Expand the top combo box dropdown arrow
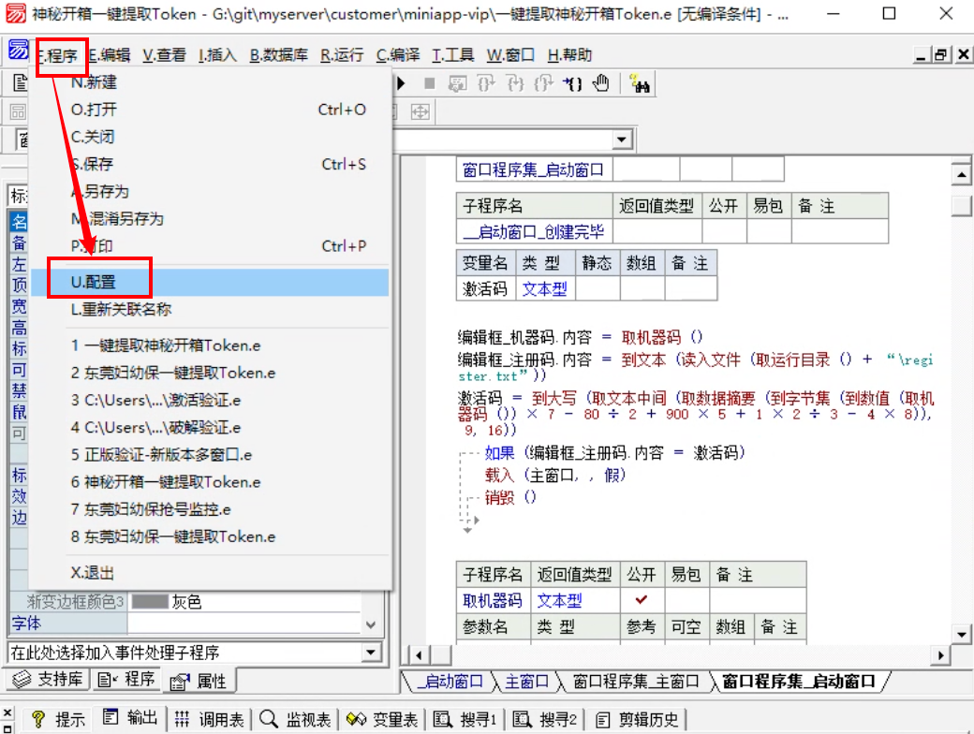The image size is (974, 734). pos(620,139)
